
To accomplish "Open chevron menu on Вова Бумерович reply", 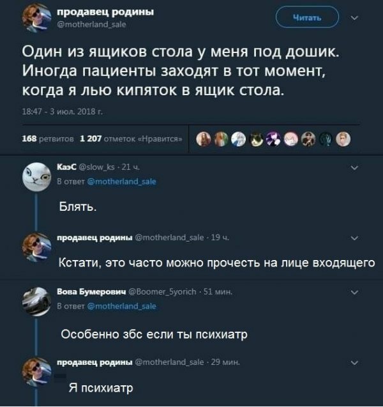I will [x=354, y=292].
